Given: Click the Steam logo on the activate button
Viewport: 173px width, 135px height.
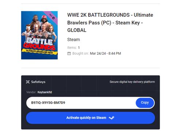Looking at the screenshot, I should [111, 118].
